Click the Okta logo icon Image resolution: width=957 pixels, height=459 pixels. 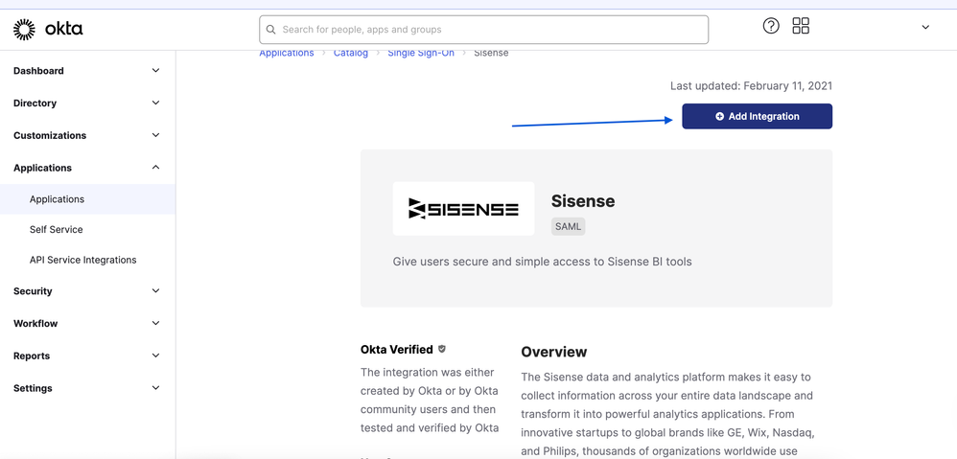24,30
